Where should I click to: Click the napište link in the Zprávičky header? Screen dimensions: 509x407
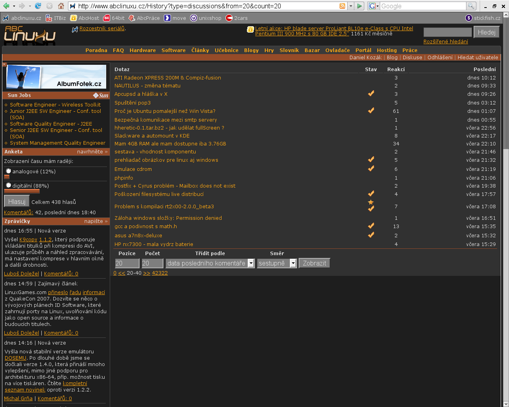96,221
